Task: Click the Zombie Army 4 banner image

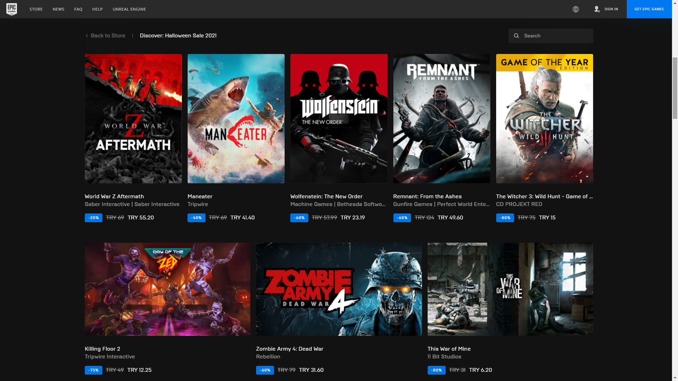Action: (339, 289)
